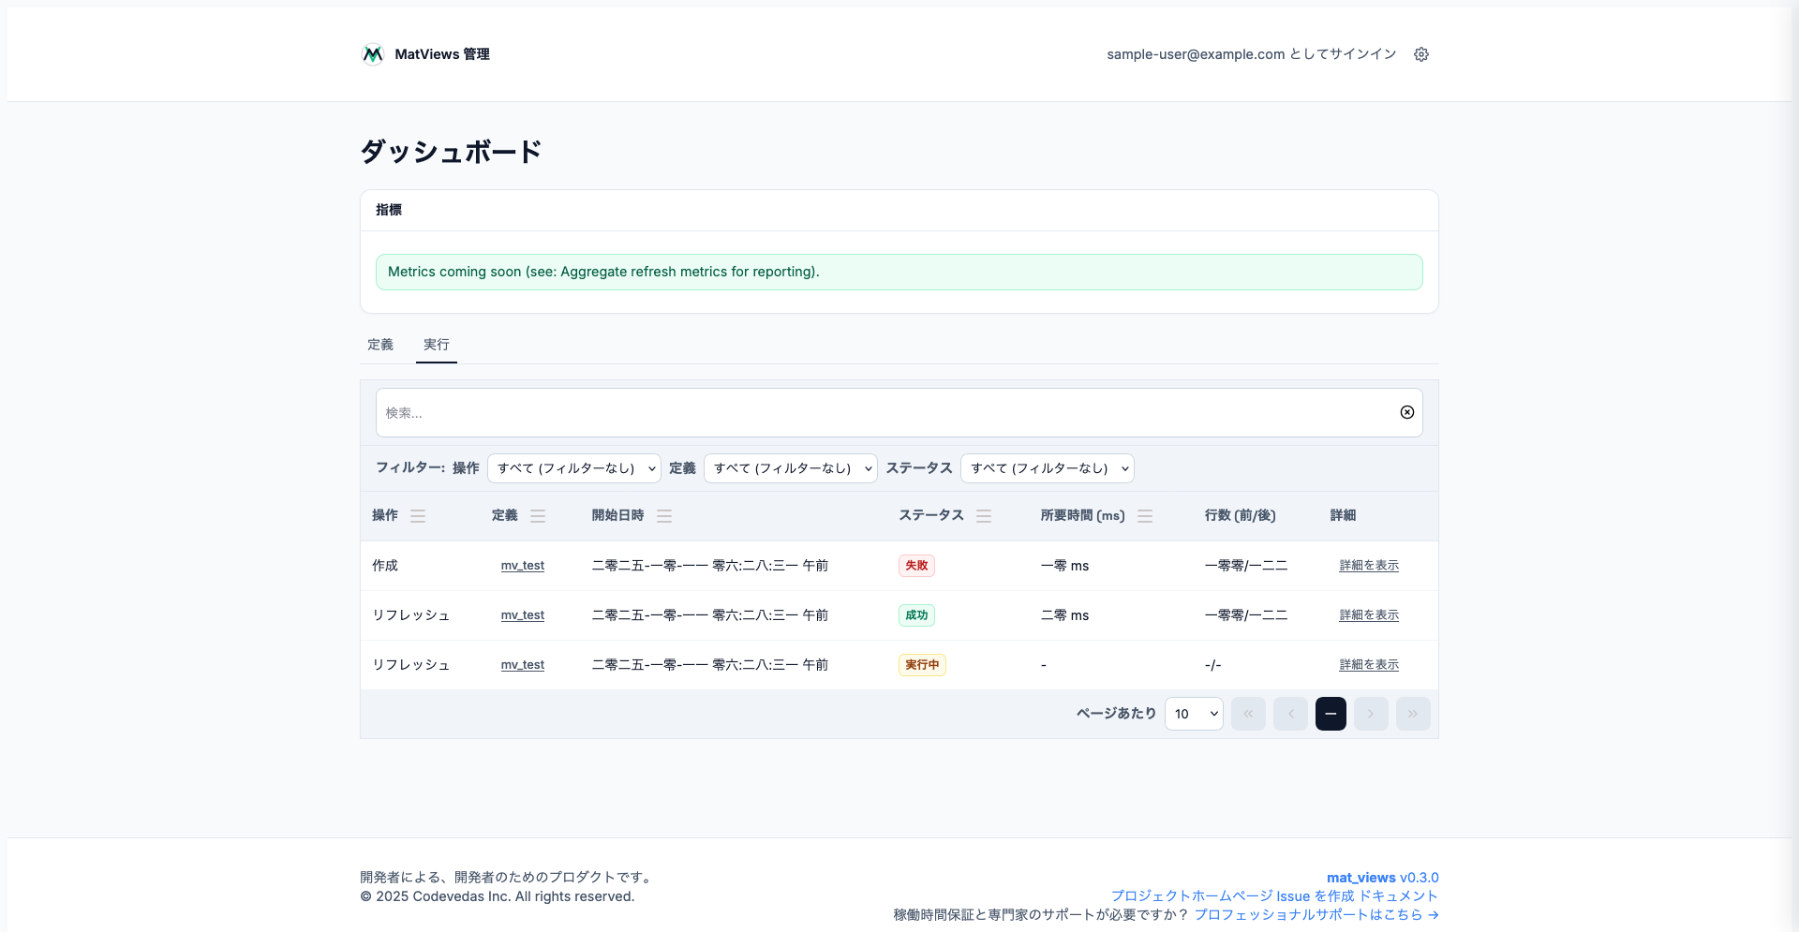Sort by 所要時間 (ms) column icon
Image resolution: width=1799 pixels, height=932 pixels.
[1145, 516]
